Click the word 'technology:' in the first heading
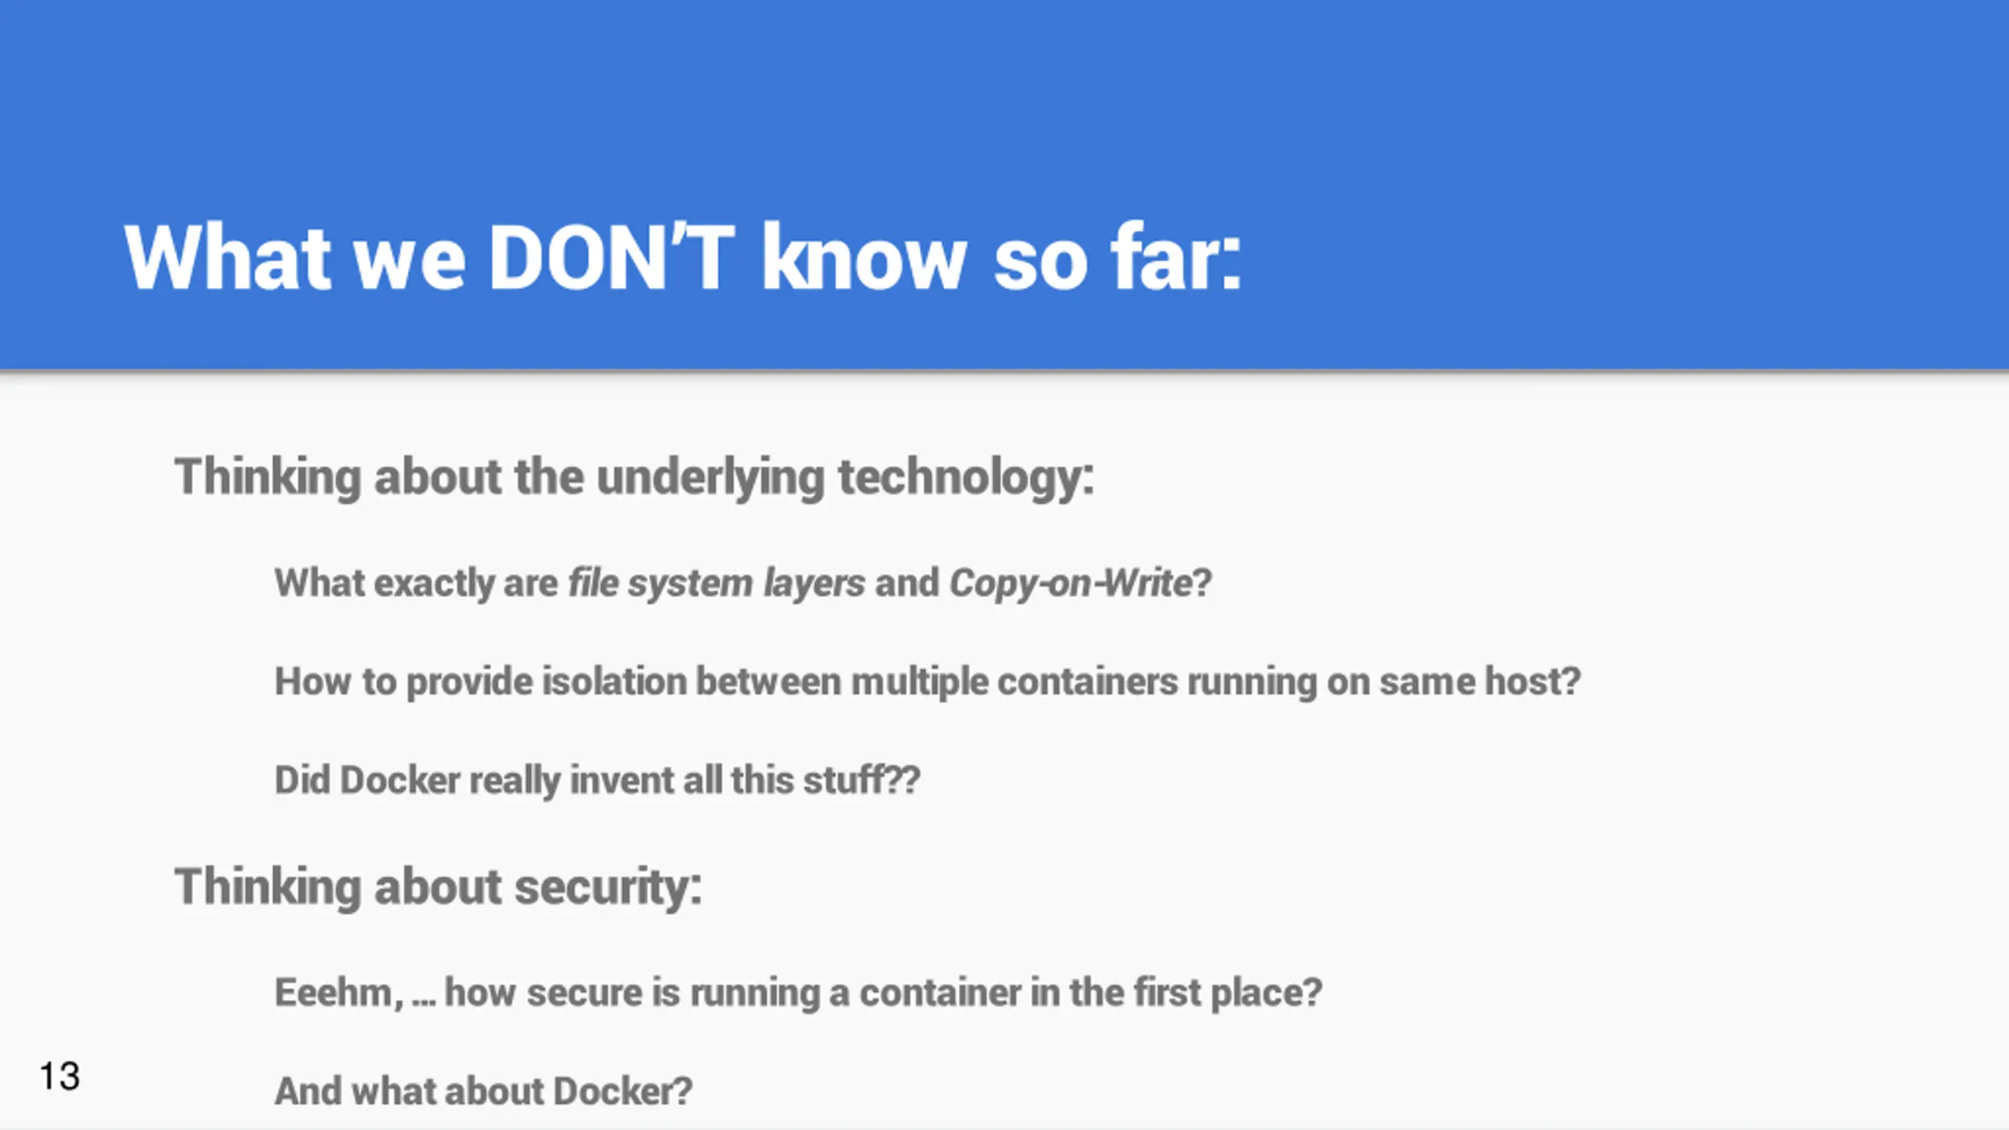Viewport: 2009px width, 1130px height. pyautogui.click(x=966, y=477)
